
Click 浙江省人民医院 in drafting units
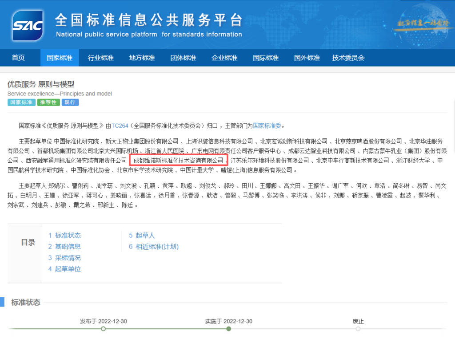pos(164,151)
